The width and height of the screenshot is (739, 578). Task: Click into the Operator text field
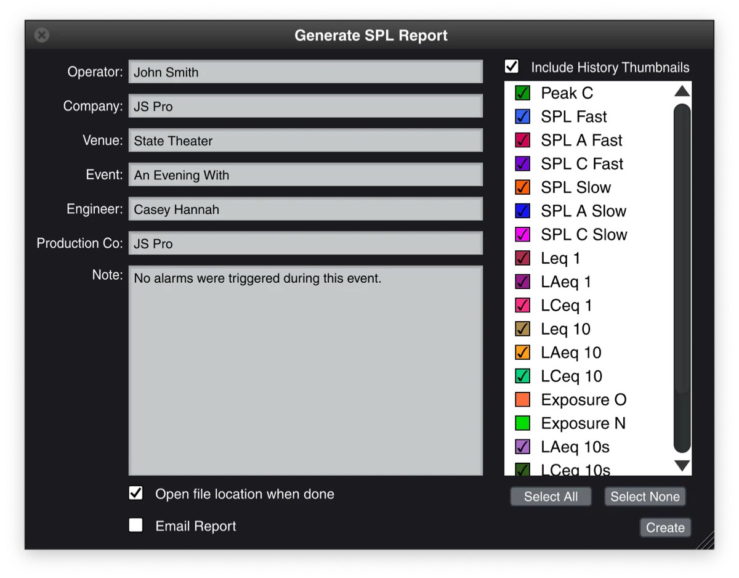pos(305,72)
